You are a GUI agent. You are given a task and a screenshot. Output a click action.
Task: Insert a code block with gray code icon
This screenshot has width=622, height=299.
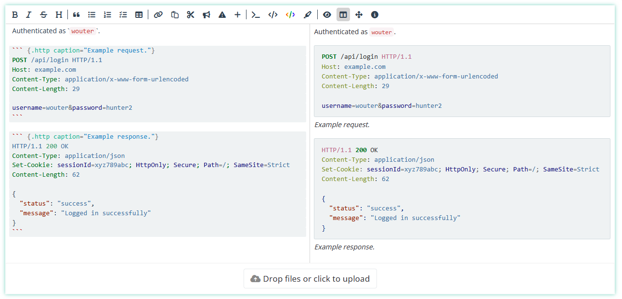pos(273,15)
